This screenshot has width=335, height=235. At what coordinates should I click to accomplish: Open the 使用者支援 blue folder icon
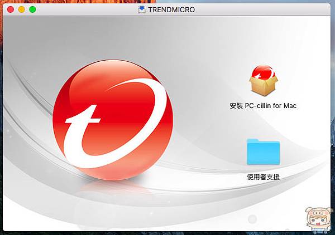click(x=263, y=151)
